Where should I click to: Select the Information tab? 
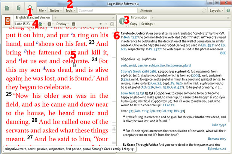tap(139, 18)
